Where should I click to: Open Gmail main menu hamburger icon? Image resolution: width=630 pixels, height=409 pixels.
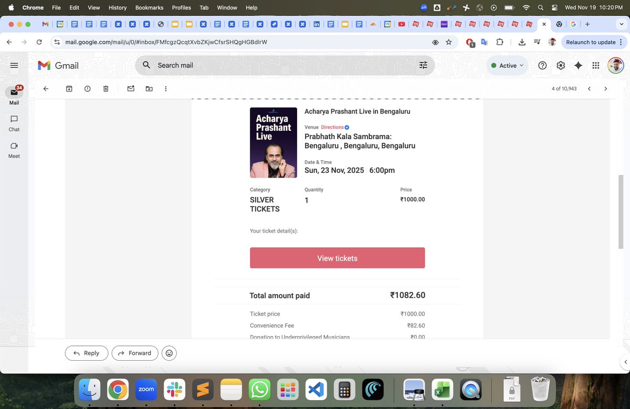pyautogui.click(x=14, y=66)
